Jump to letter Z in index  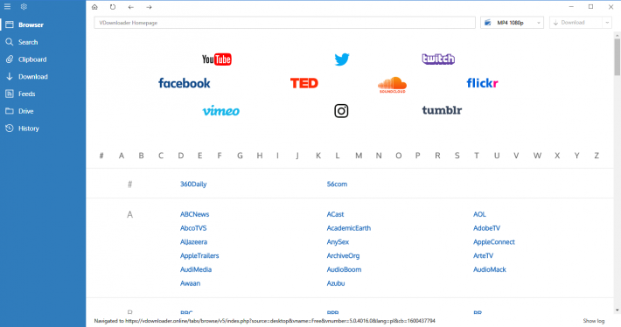tap(597, 156)
